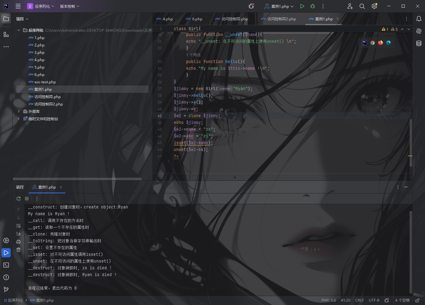Toggle read-only lock in status bar
Image resolution: width=425 pixels, height=305 pixels.
(417, 300)
